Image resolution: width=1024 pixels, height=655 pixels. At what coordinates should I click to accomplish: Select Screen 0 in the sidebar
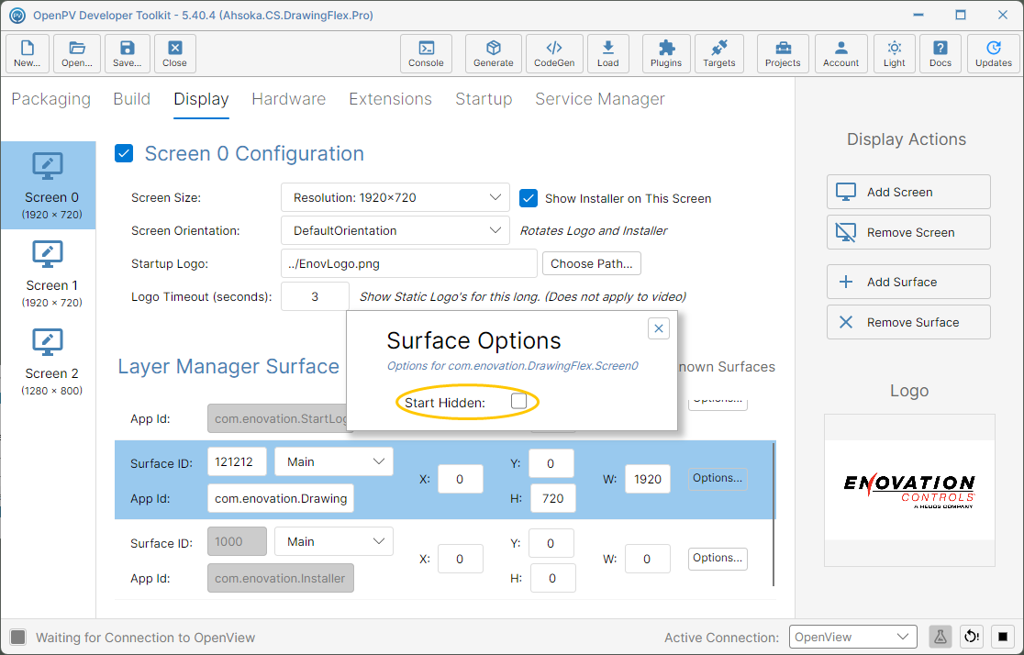click(x=49, y=185)
